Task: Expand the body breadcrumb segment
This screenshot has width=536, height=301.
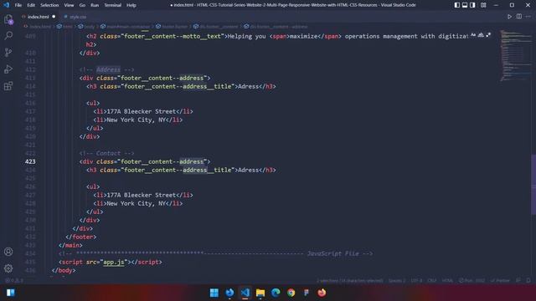Action: (x=86, y=27)
